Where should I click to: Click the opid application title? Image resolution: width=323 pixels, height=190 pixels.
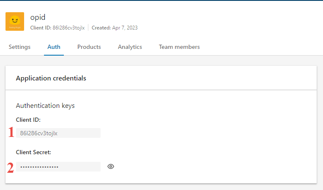pyautogui.click(x=38, y=17)
